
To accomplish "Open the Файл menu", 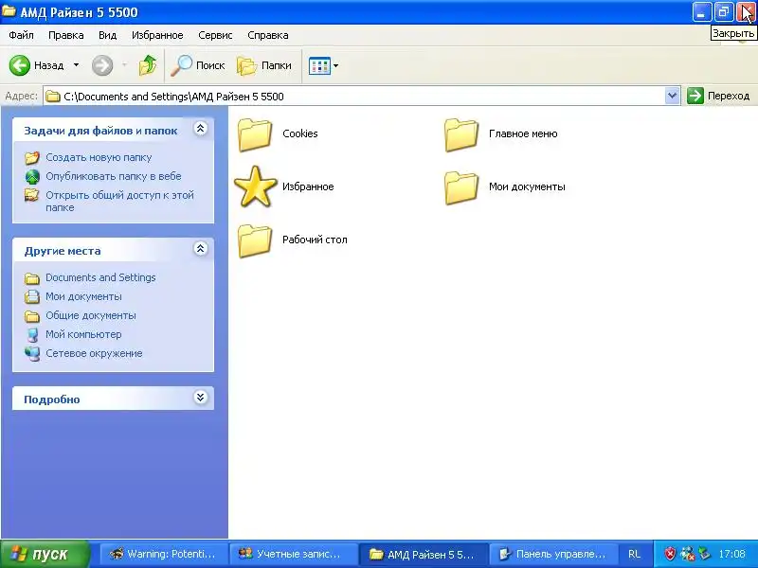I will [21, 35].
